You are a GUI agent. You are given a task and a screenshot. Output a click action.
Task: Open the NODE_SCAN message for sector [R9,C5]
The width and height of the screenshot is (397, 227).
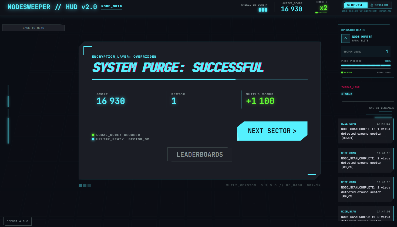tap(366, 189)
